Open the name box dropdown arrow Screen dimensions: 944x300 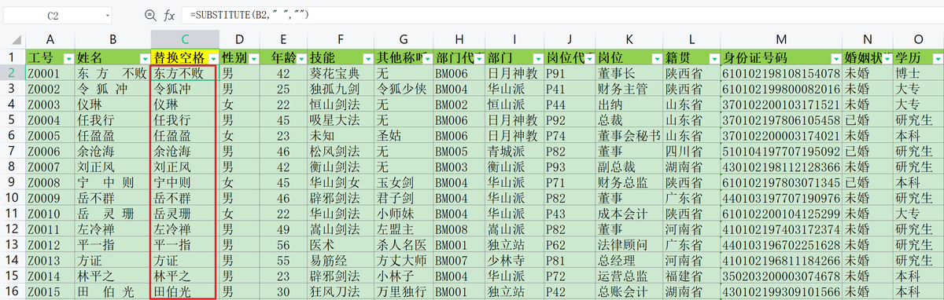tap(107, 16)
